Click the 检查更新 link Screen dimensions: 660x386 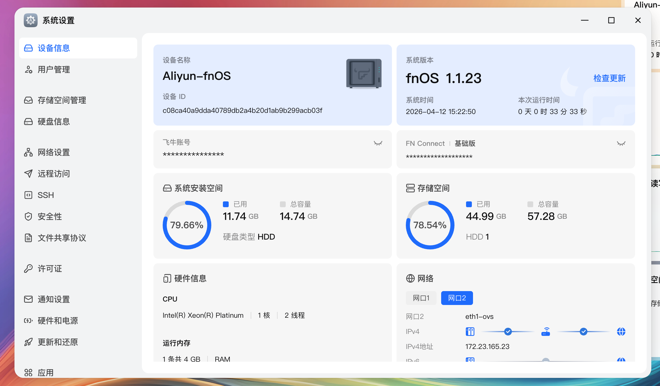tap(609, 78)
